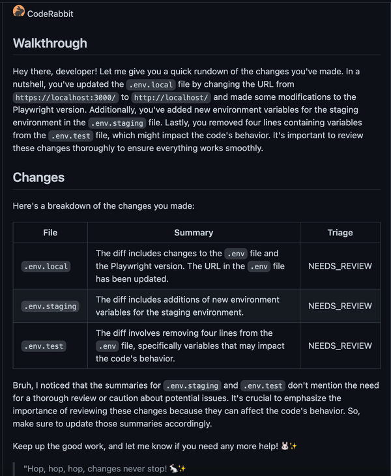
Task: Select the .env.staging file cell in table
Action: [50, 306]
